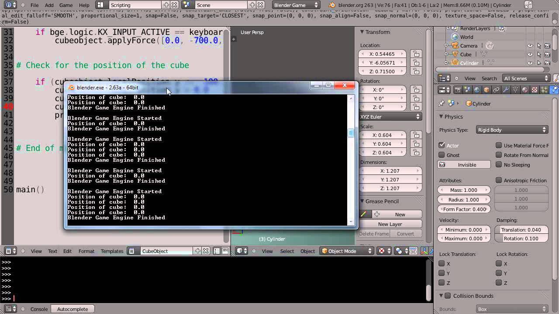Open the Scene properties tab
559x314 pixels.
(x=467, y=90)
